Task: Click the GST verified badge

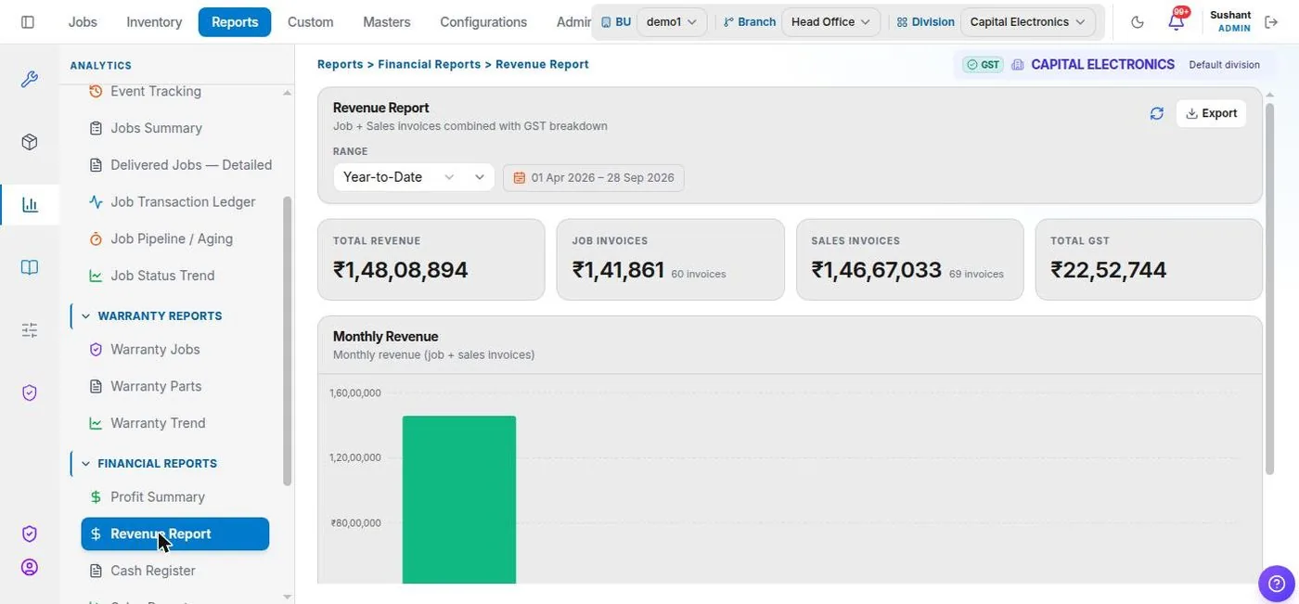Action: pos(983,65)
